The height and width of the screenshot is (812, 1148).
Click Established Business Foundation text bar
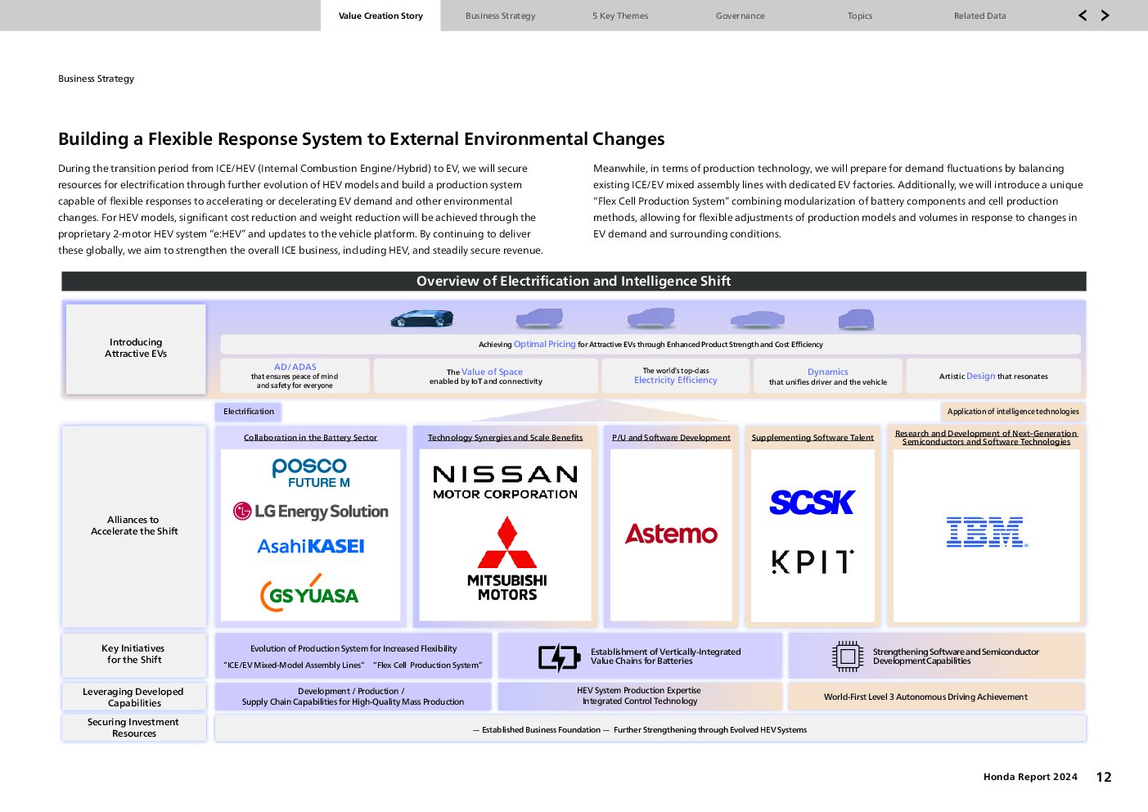pos(650,729)
